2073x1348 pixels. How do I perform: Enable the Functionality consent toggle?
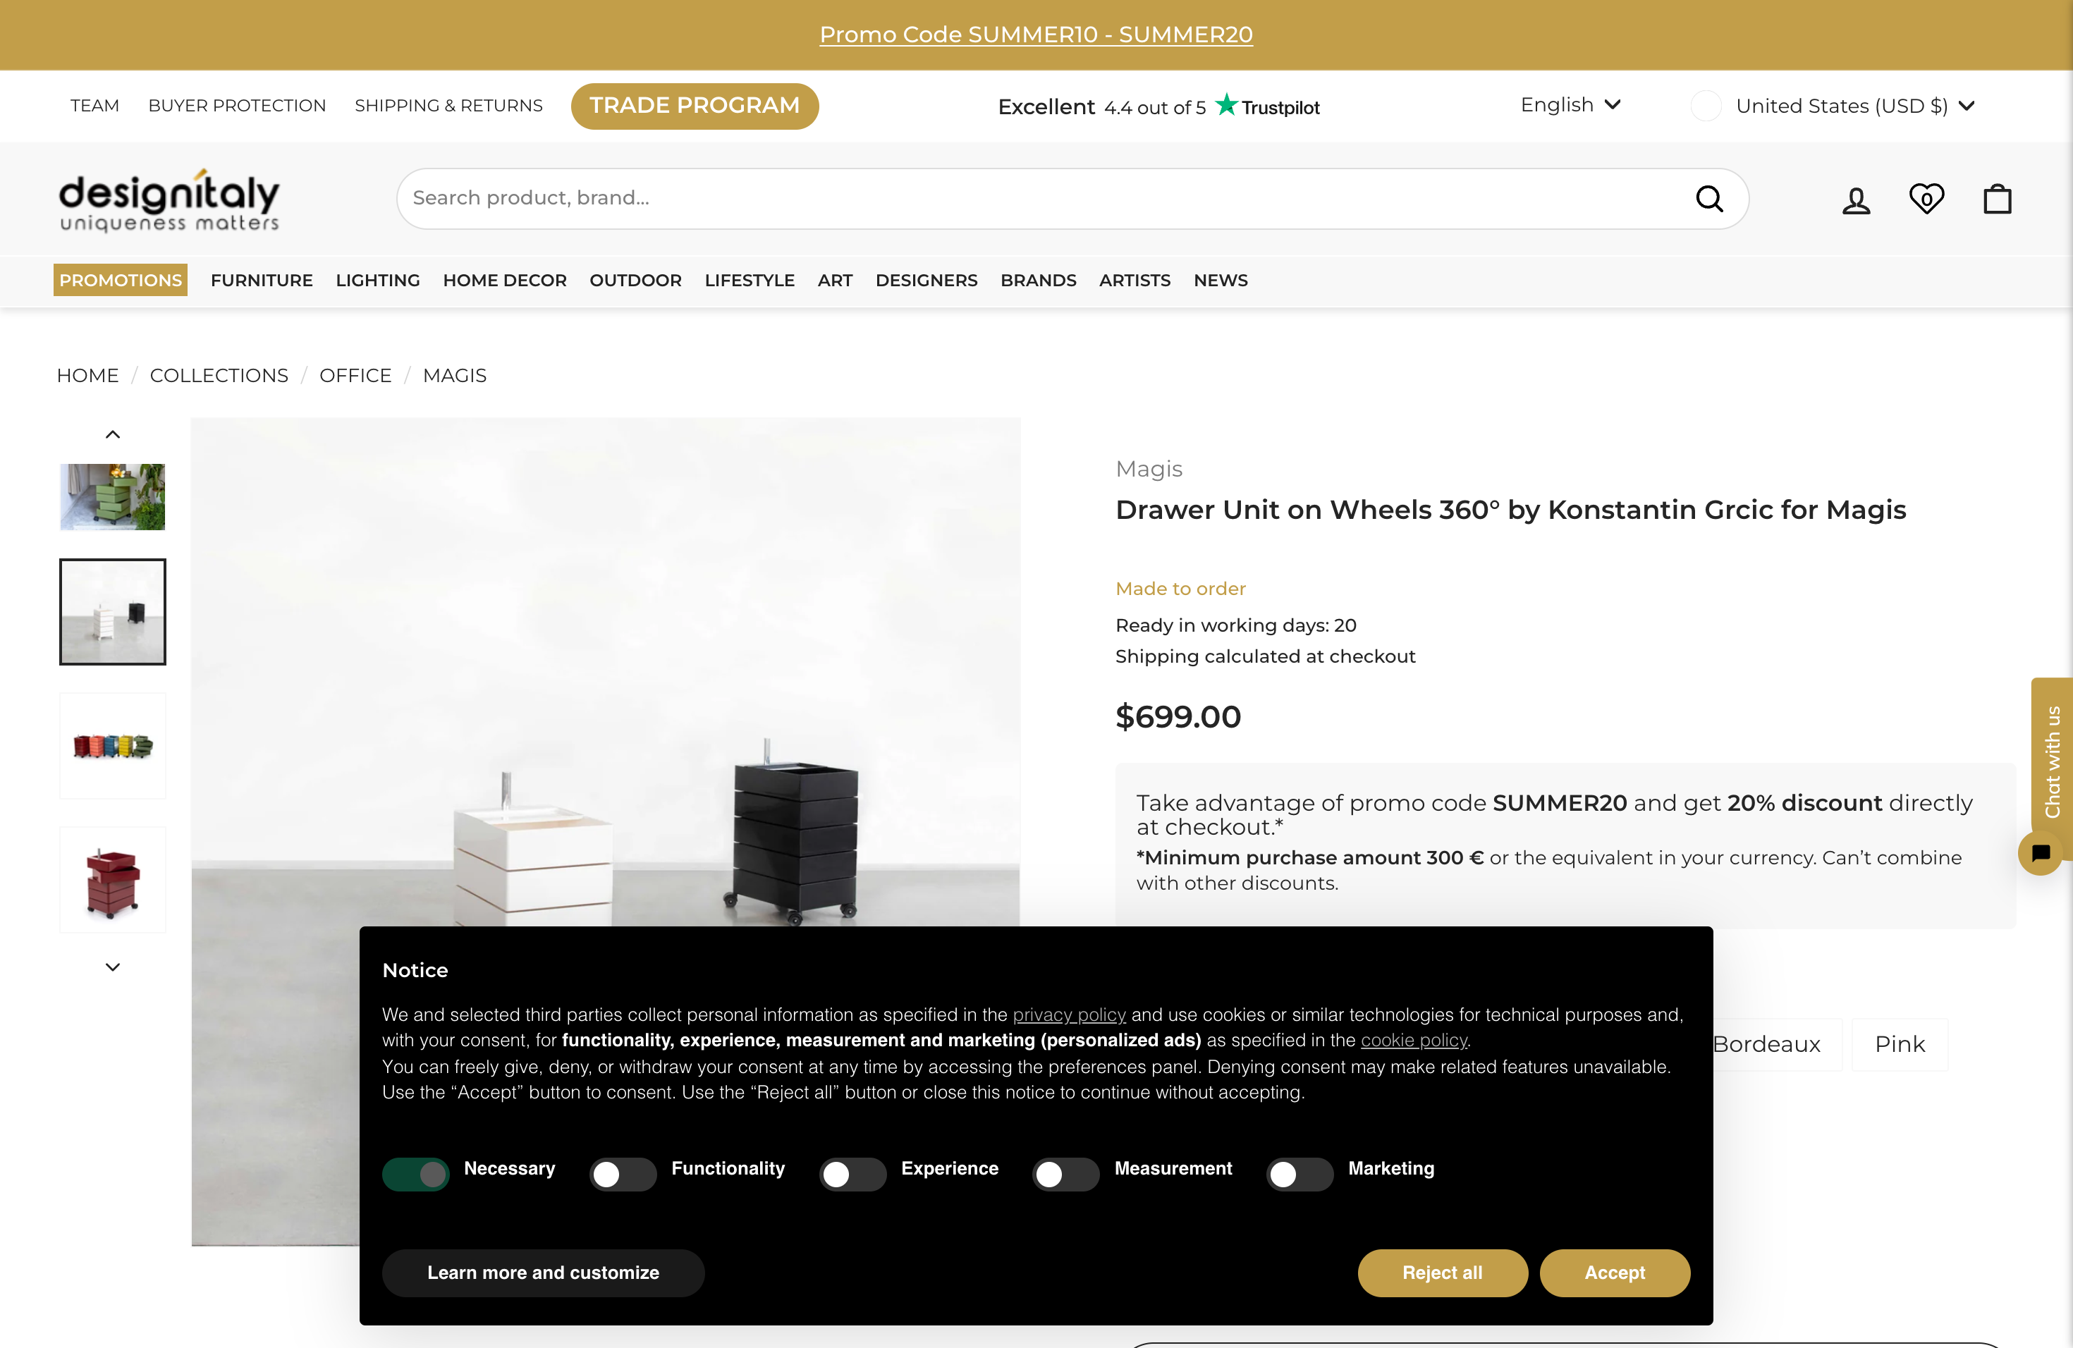pos(622,1174)
